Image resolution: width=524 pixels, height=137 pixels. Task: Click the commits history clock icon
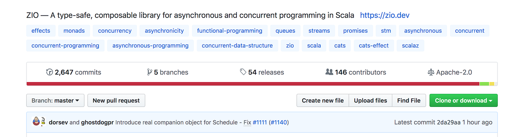(49, 72)
